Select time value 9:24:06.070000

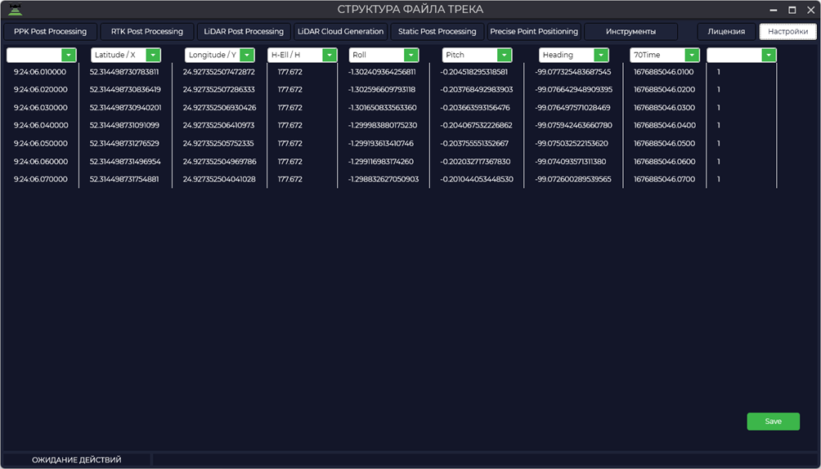(40, 179)
